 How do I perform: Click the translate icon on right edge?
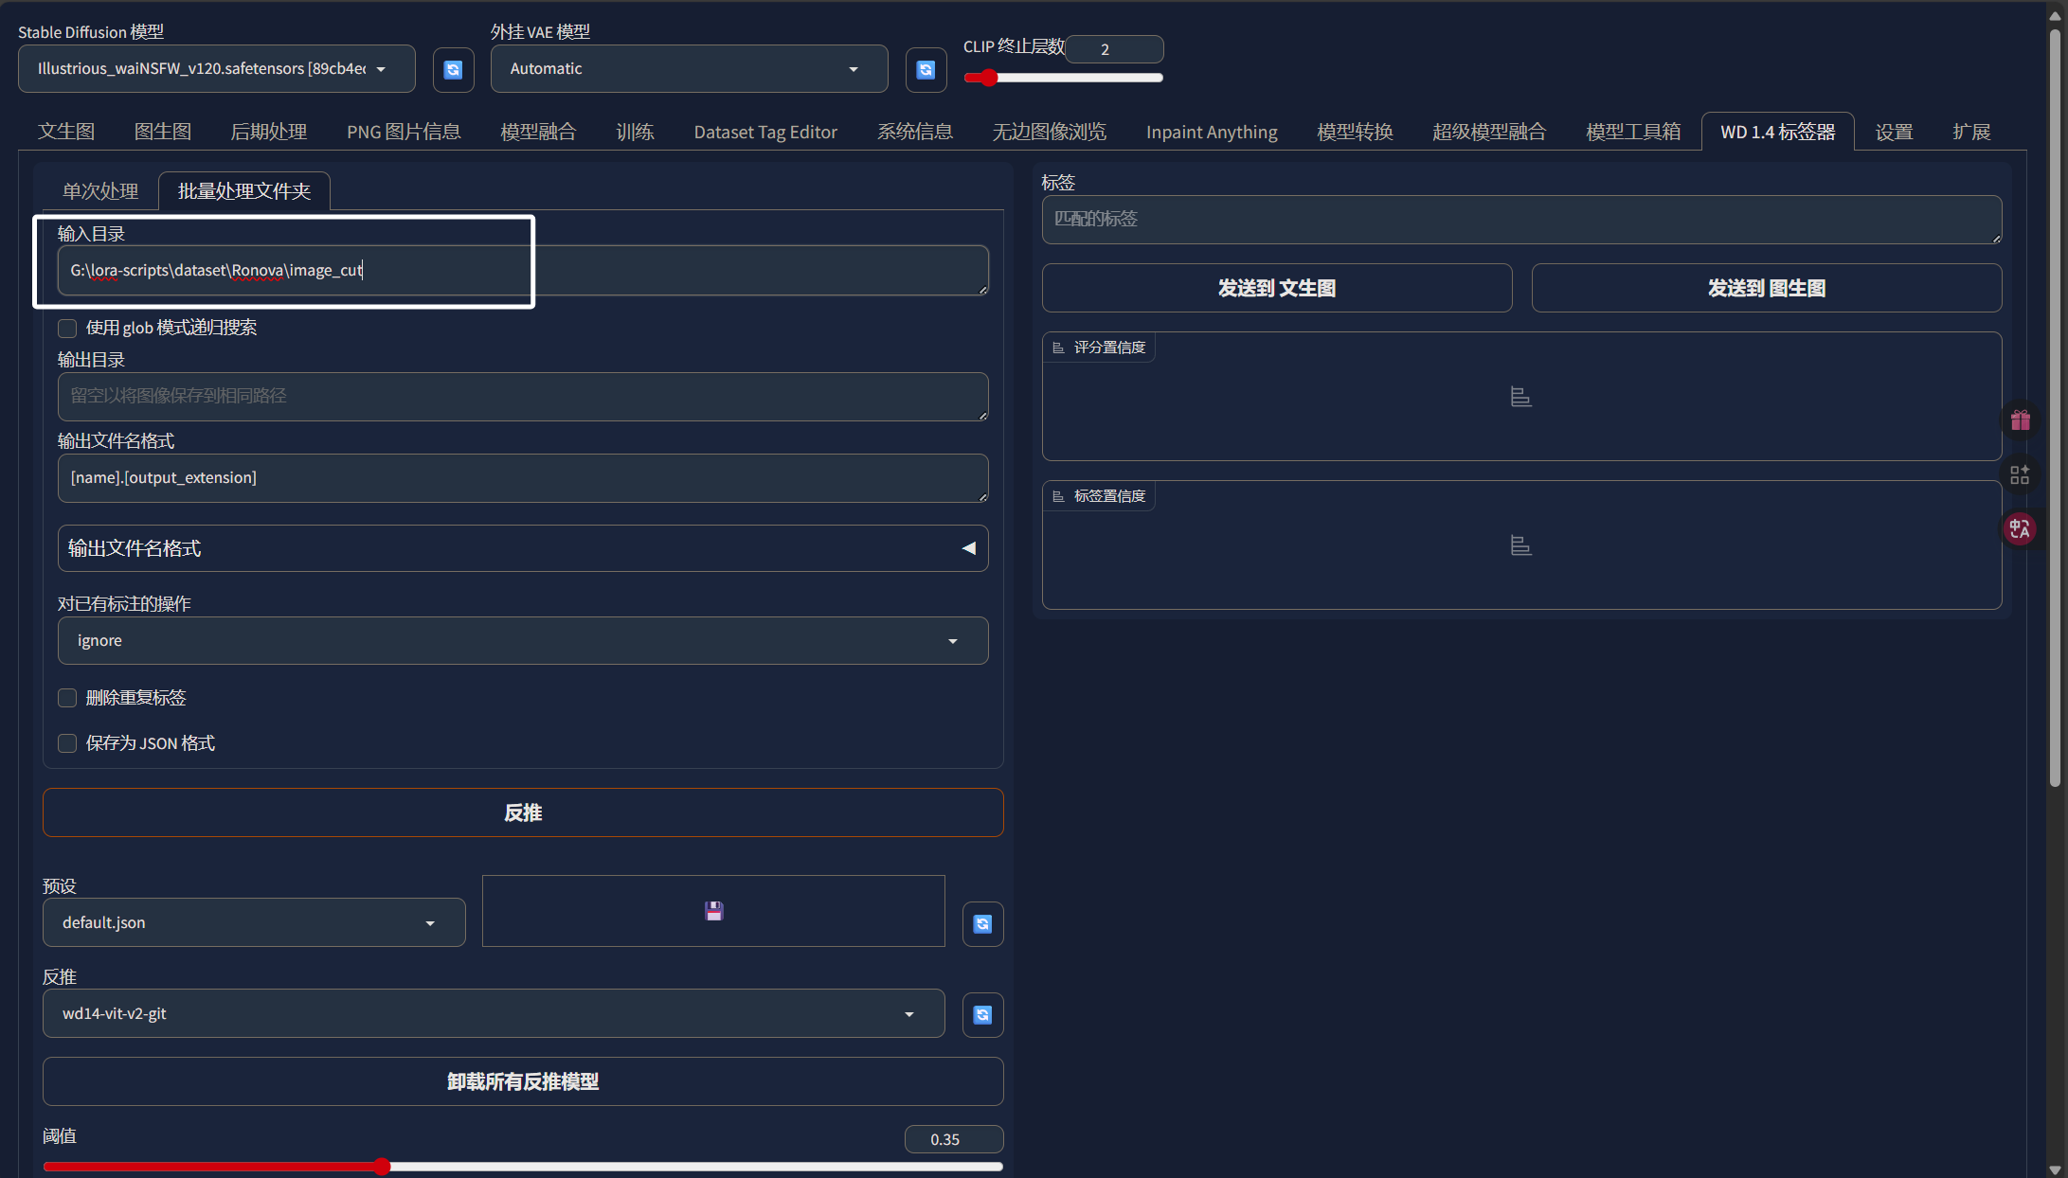pyautogui.click(x=2020, y=528)
